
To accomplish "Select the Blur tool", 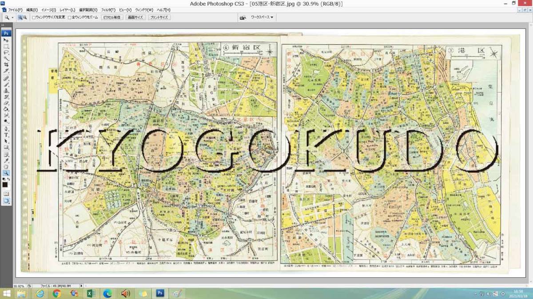I will pyautogui.click(x=6, y=115).
